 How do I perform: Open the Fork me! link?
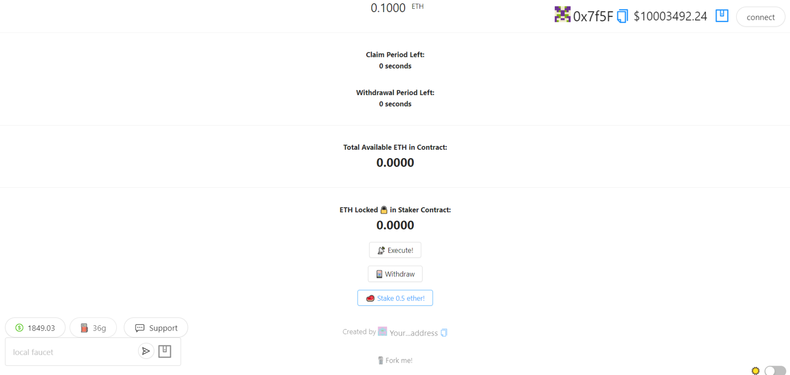(395, 360)
